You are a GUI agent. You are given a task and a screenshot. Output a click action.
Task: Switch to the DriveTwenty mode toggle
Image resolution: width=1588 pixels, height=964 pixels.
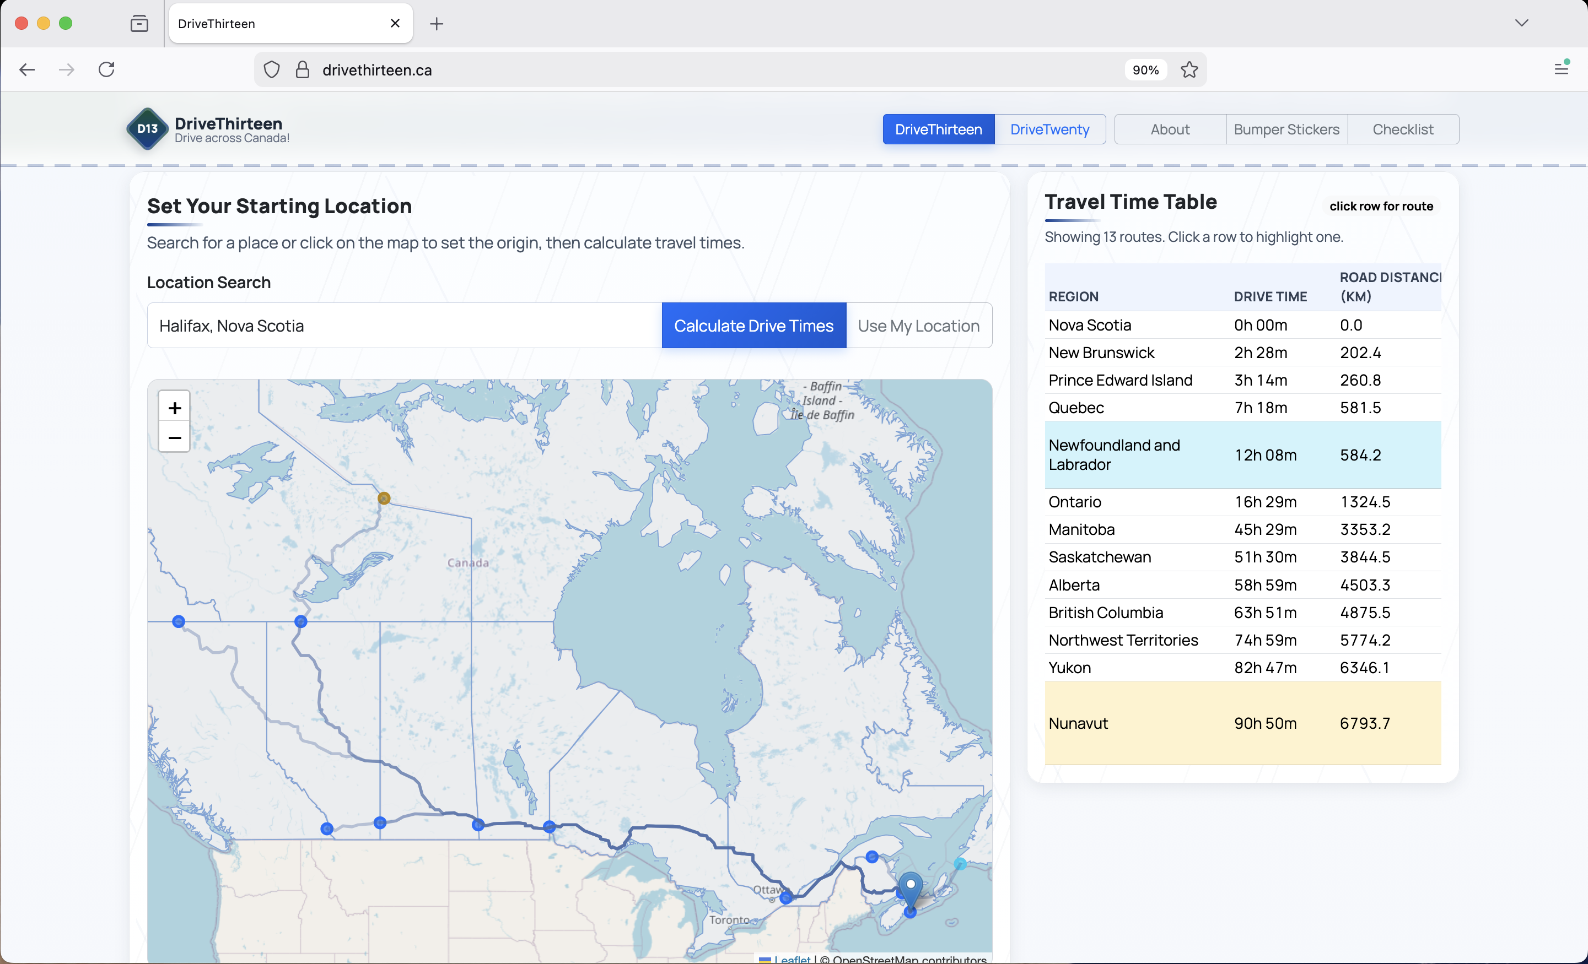click(1049, 129)
